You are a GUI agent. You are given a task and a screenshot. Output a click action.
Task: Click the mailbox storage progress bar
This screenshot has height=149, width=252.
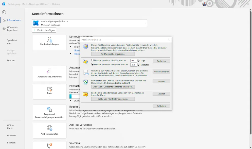tap(75, 96)
